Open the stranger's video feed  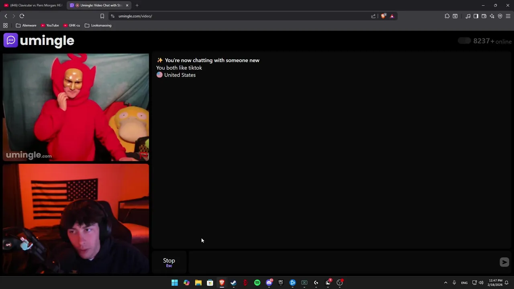click(76, 107)
